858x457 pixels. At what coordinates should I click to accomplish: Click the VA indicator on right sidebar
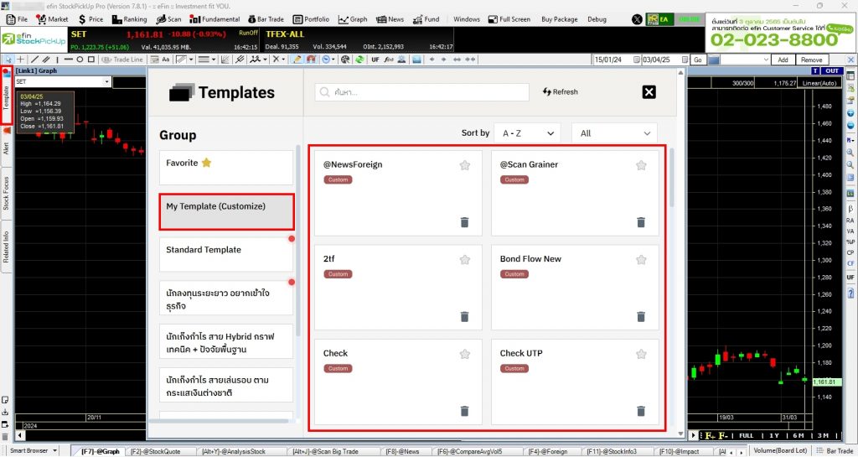[850, 231]
